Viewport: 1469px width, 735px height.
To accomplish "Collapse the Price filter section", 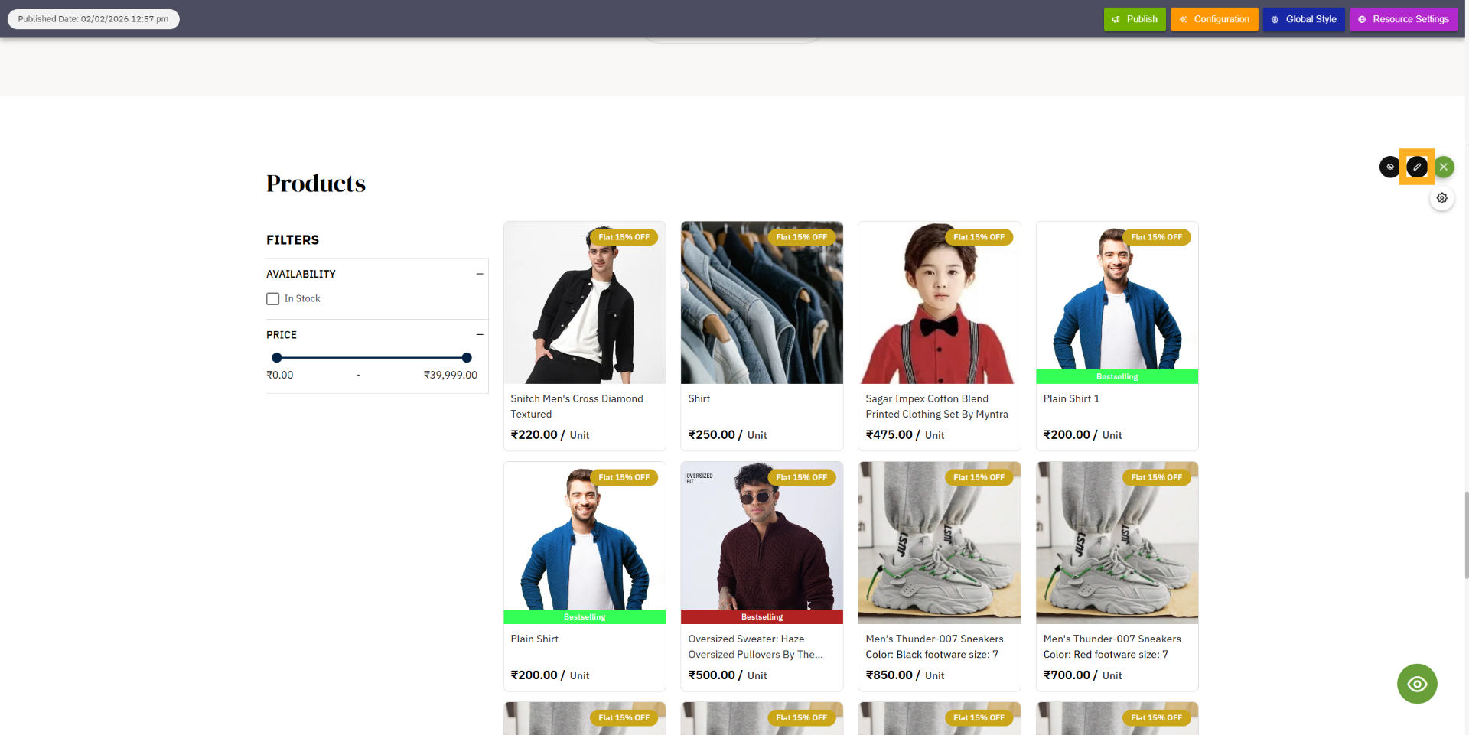I will coord(480,335).
